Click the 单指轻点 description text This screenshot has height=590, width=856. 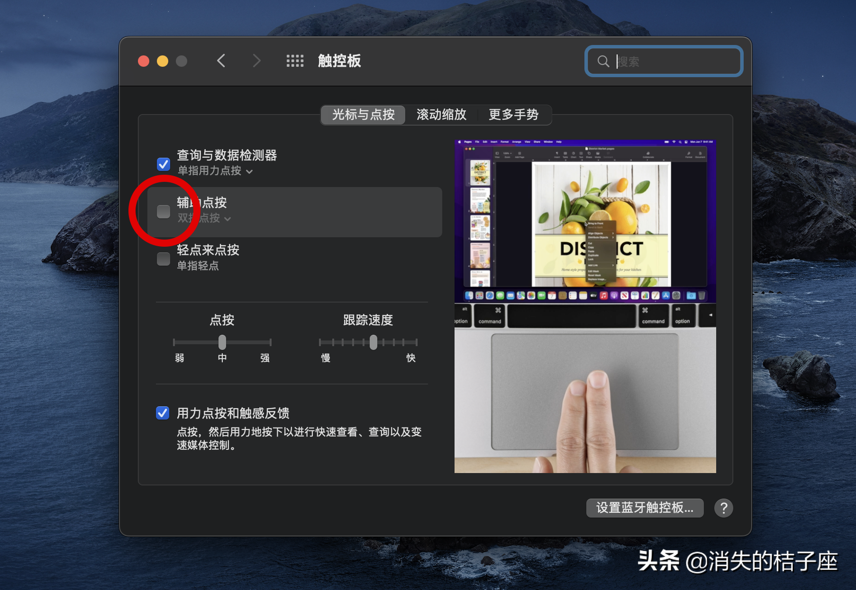tap(198, 266)
